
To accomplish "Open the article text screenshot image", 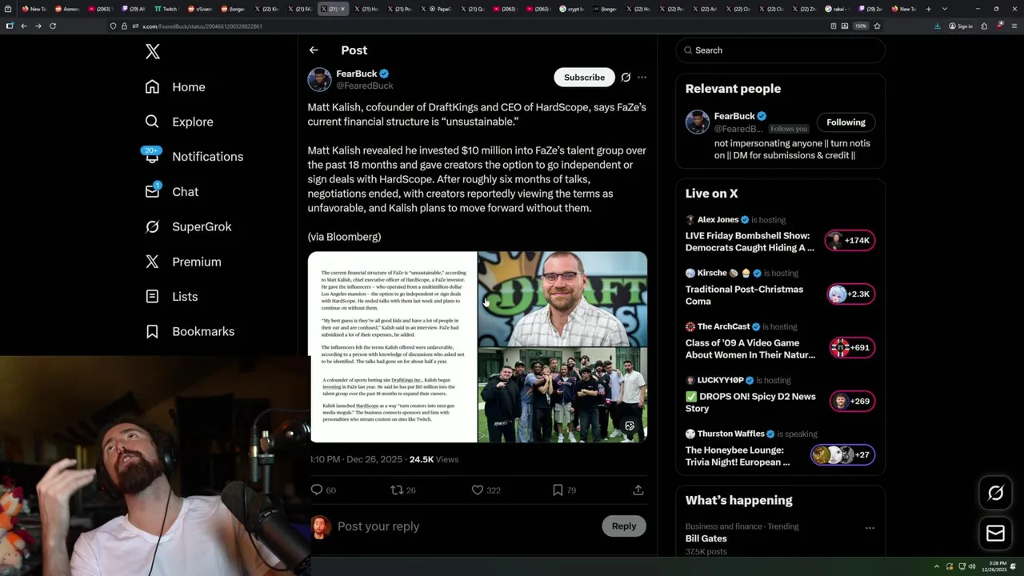I will 393,347.
